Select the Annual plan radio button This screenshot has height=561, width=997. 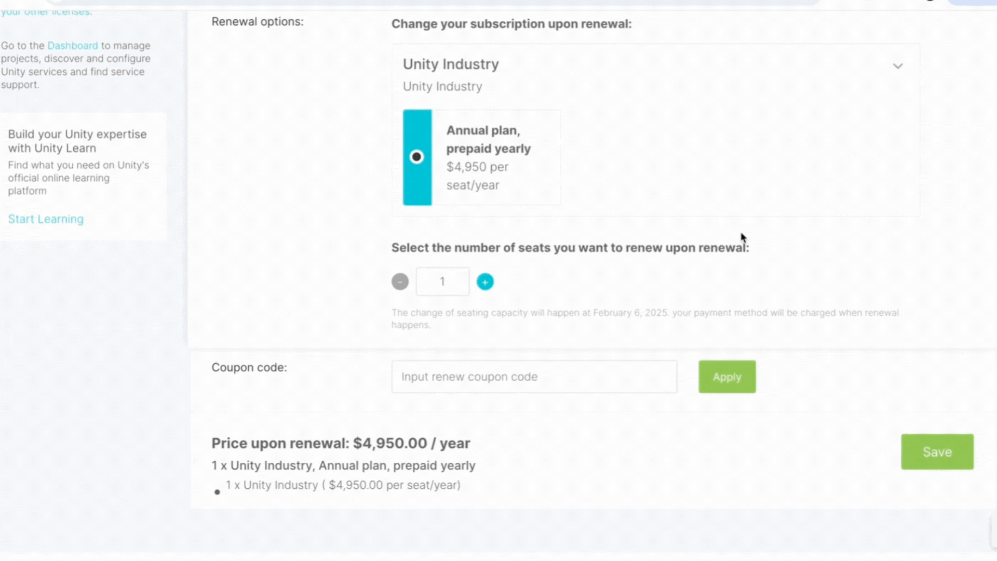click(416, 157)
